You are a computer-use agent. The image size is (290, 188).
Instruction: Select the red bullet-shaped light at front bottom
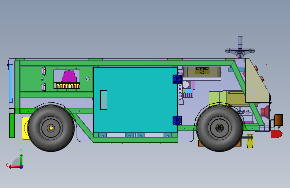click(x=277, y=134)
